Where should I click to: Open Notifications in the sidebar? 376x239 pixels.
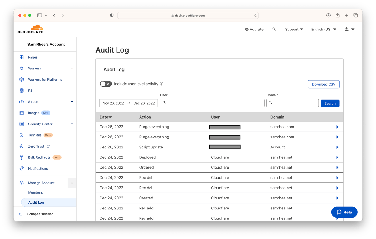coord(21,168)
